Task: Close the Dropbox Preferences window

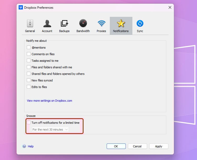Action: click(170, 7)
